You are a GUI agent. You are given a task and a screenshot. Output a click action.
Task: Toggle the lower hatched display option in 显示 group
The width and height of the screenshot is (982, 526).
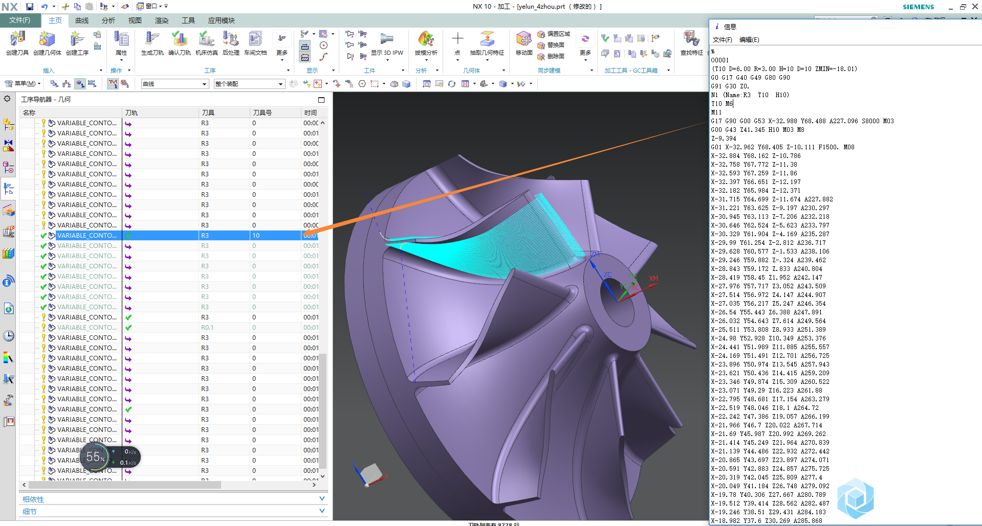coord(305,57)
